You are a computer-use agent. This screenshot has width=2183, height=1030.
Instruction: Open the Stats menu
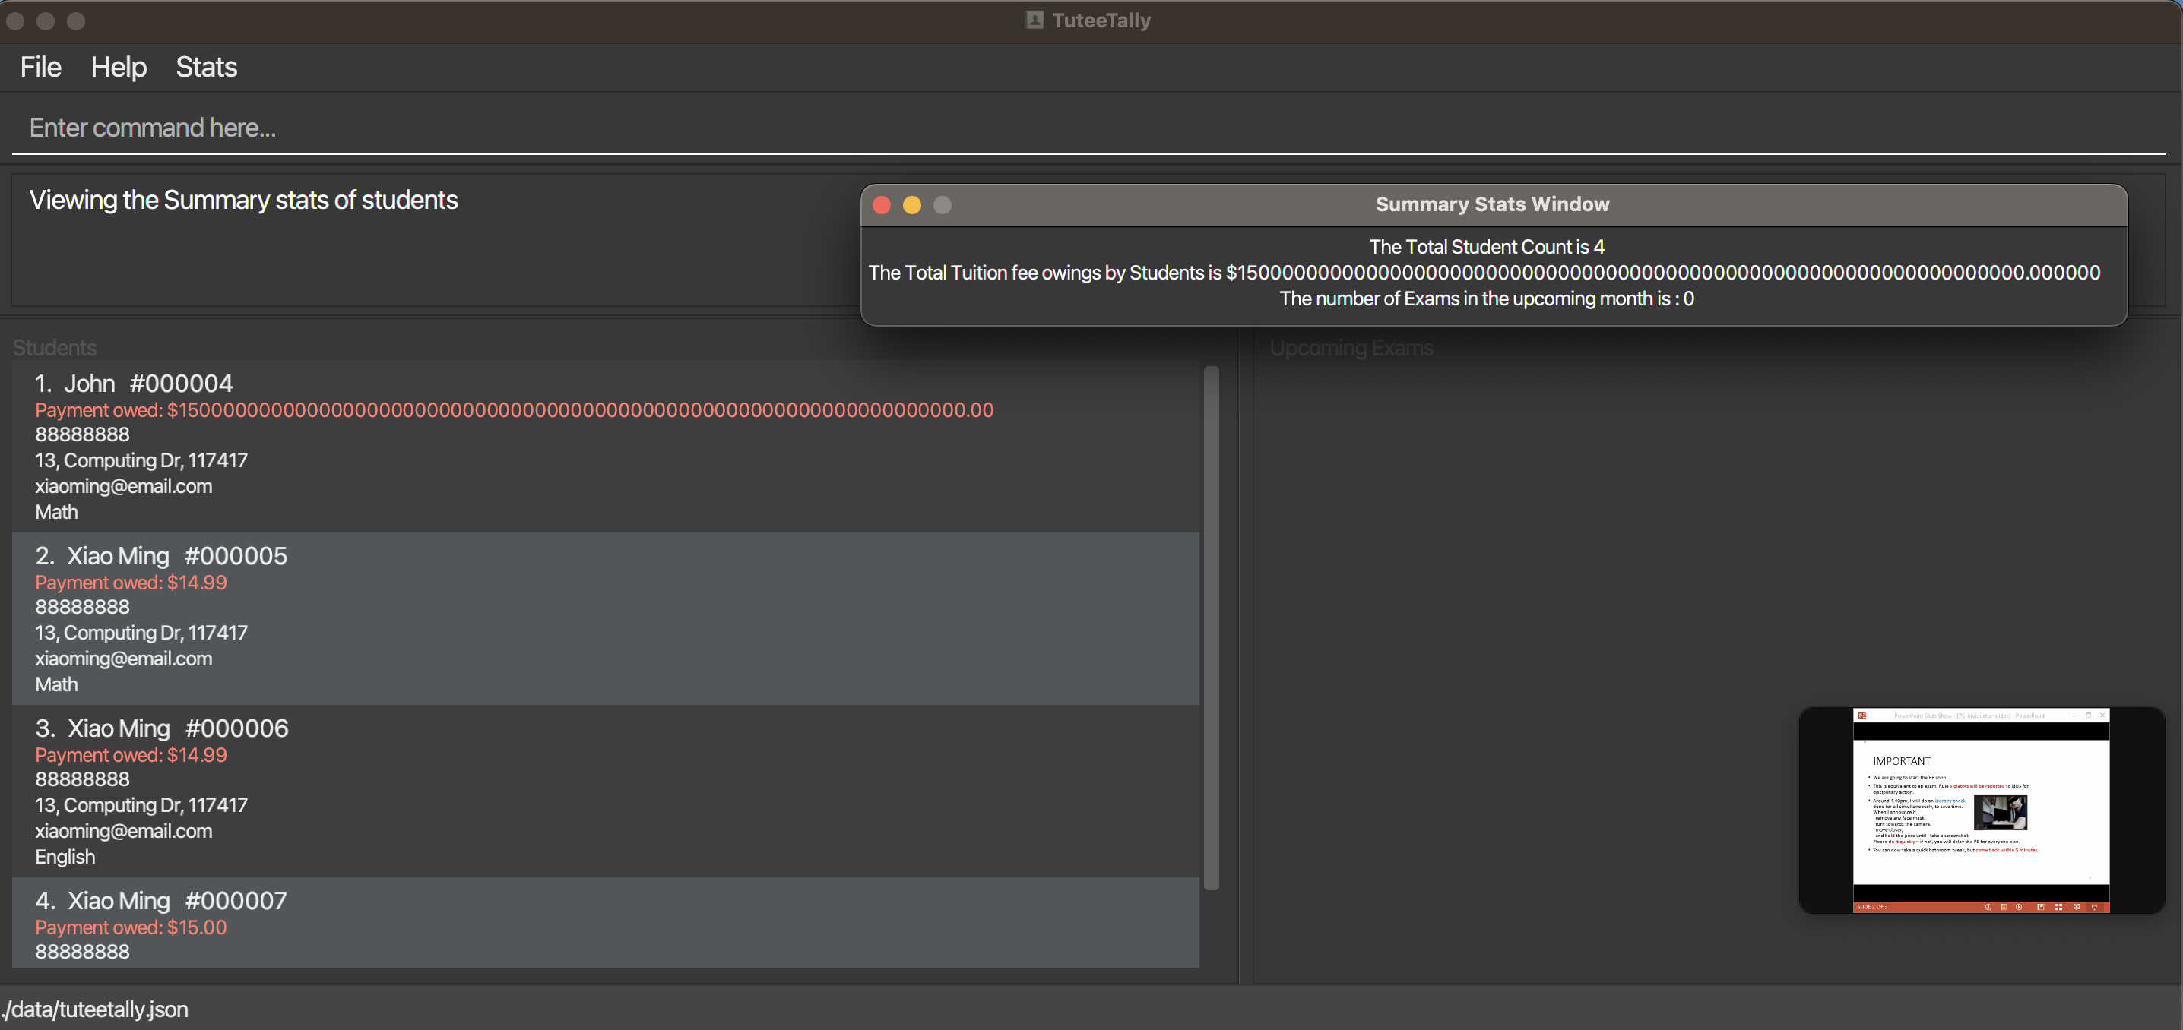coord(206,67)
